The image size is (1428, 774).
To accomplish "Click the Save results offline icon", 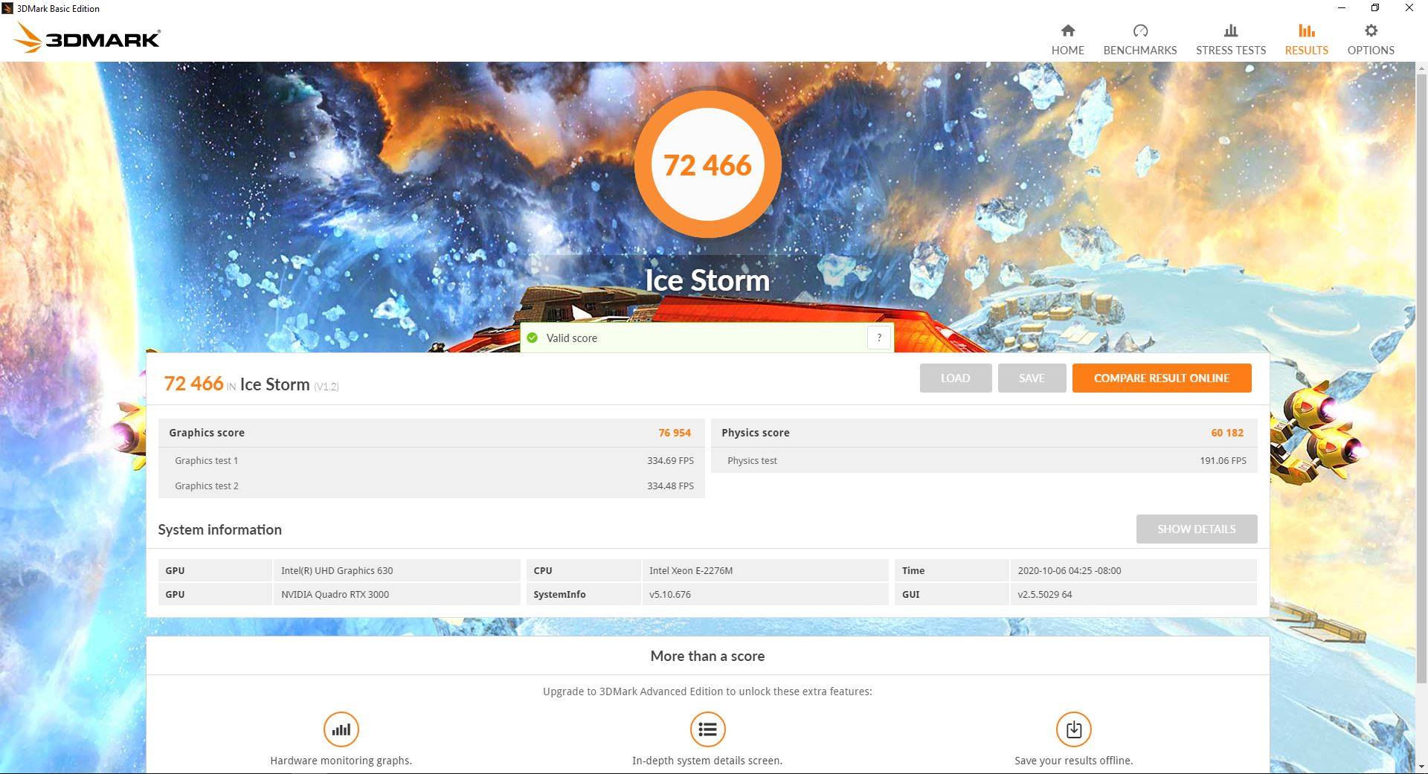I will pos(1074,729).
